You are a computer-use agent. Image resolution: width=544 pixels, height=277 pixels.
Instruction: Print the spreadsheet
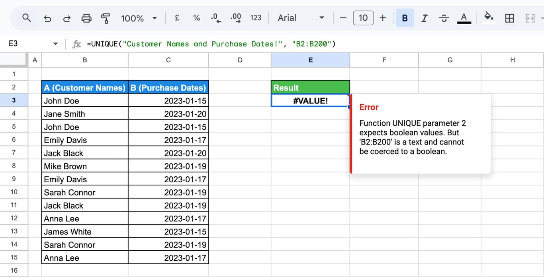(x=86, y=18)
